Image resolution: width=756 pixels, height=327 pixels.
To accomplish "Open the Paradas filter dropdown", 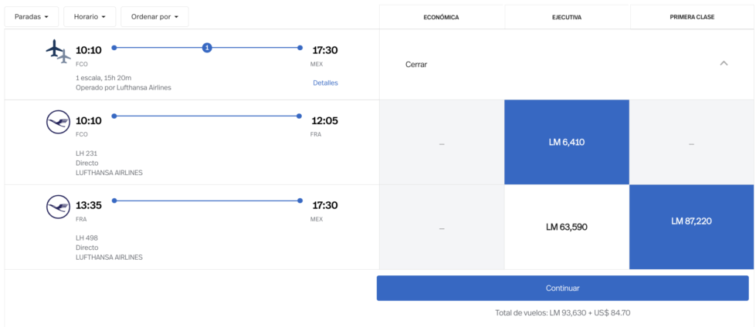I will [x=32, y=17].
